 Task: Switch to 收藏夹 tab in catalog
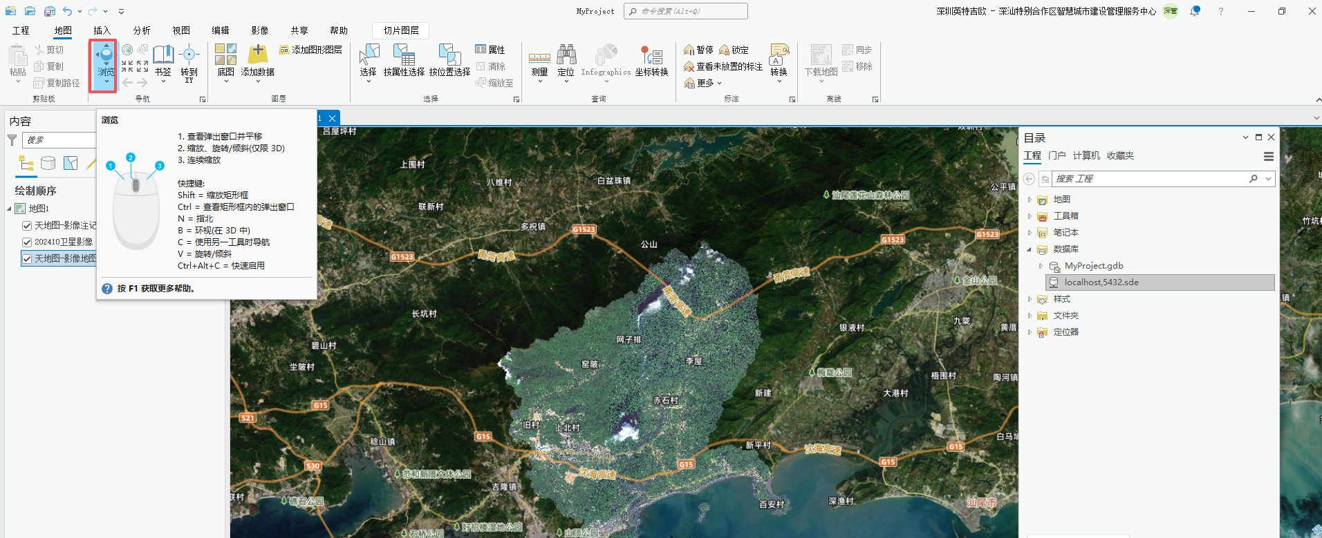(1120, 156)
